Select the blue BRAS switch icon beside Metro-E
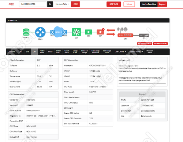Image resolution: width=183 pixels, height=142 pixels. pos(52,32)
